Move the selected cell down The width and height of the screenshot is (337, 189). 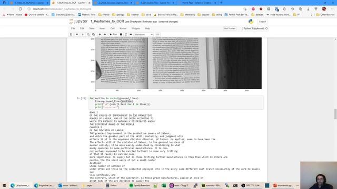pos(105,35)
